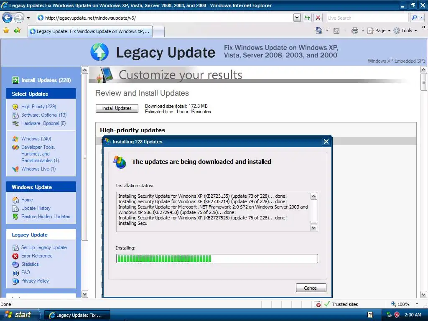Image resolution: width=428 pixels, height=321 pixels.
Task: Show more toolbar items chevron
Action: pyautogui.click(x=423, y=27)
